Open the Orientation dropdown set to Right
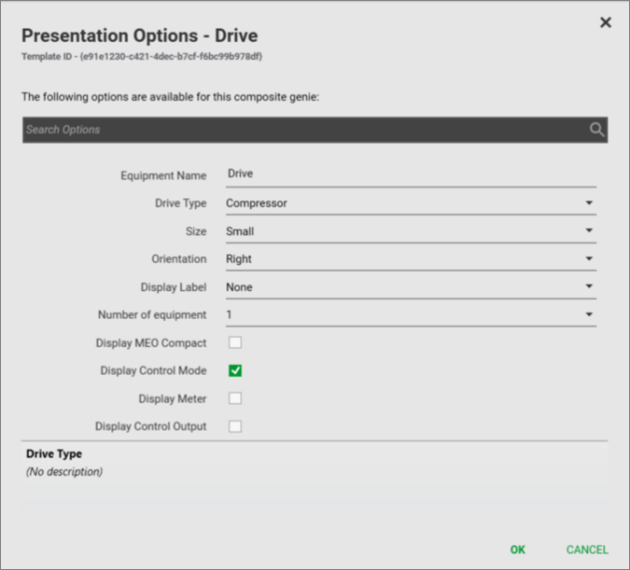The image size is (630, 570). (x=410, y=259)
